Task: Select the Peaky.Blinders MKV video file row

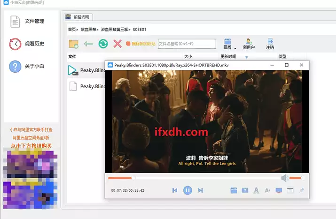Action: pos(86,70)
